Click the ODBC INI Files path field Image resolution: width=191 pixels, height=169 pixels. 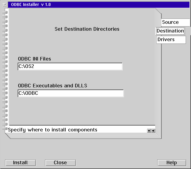pyautogui.click(x=70, y=66)
